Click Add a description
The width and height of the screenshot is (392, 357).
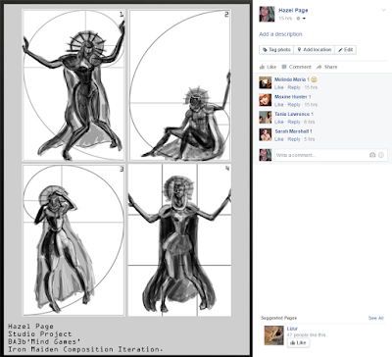click(x=280, y=34)
